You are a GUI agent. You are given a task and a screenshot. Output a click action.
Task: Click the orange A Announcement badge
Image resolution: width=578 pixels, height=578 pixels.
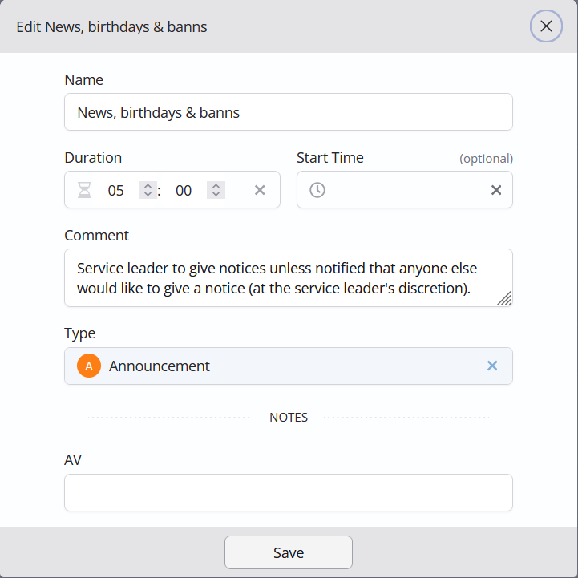89,366
